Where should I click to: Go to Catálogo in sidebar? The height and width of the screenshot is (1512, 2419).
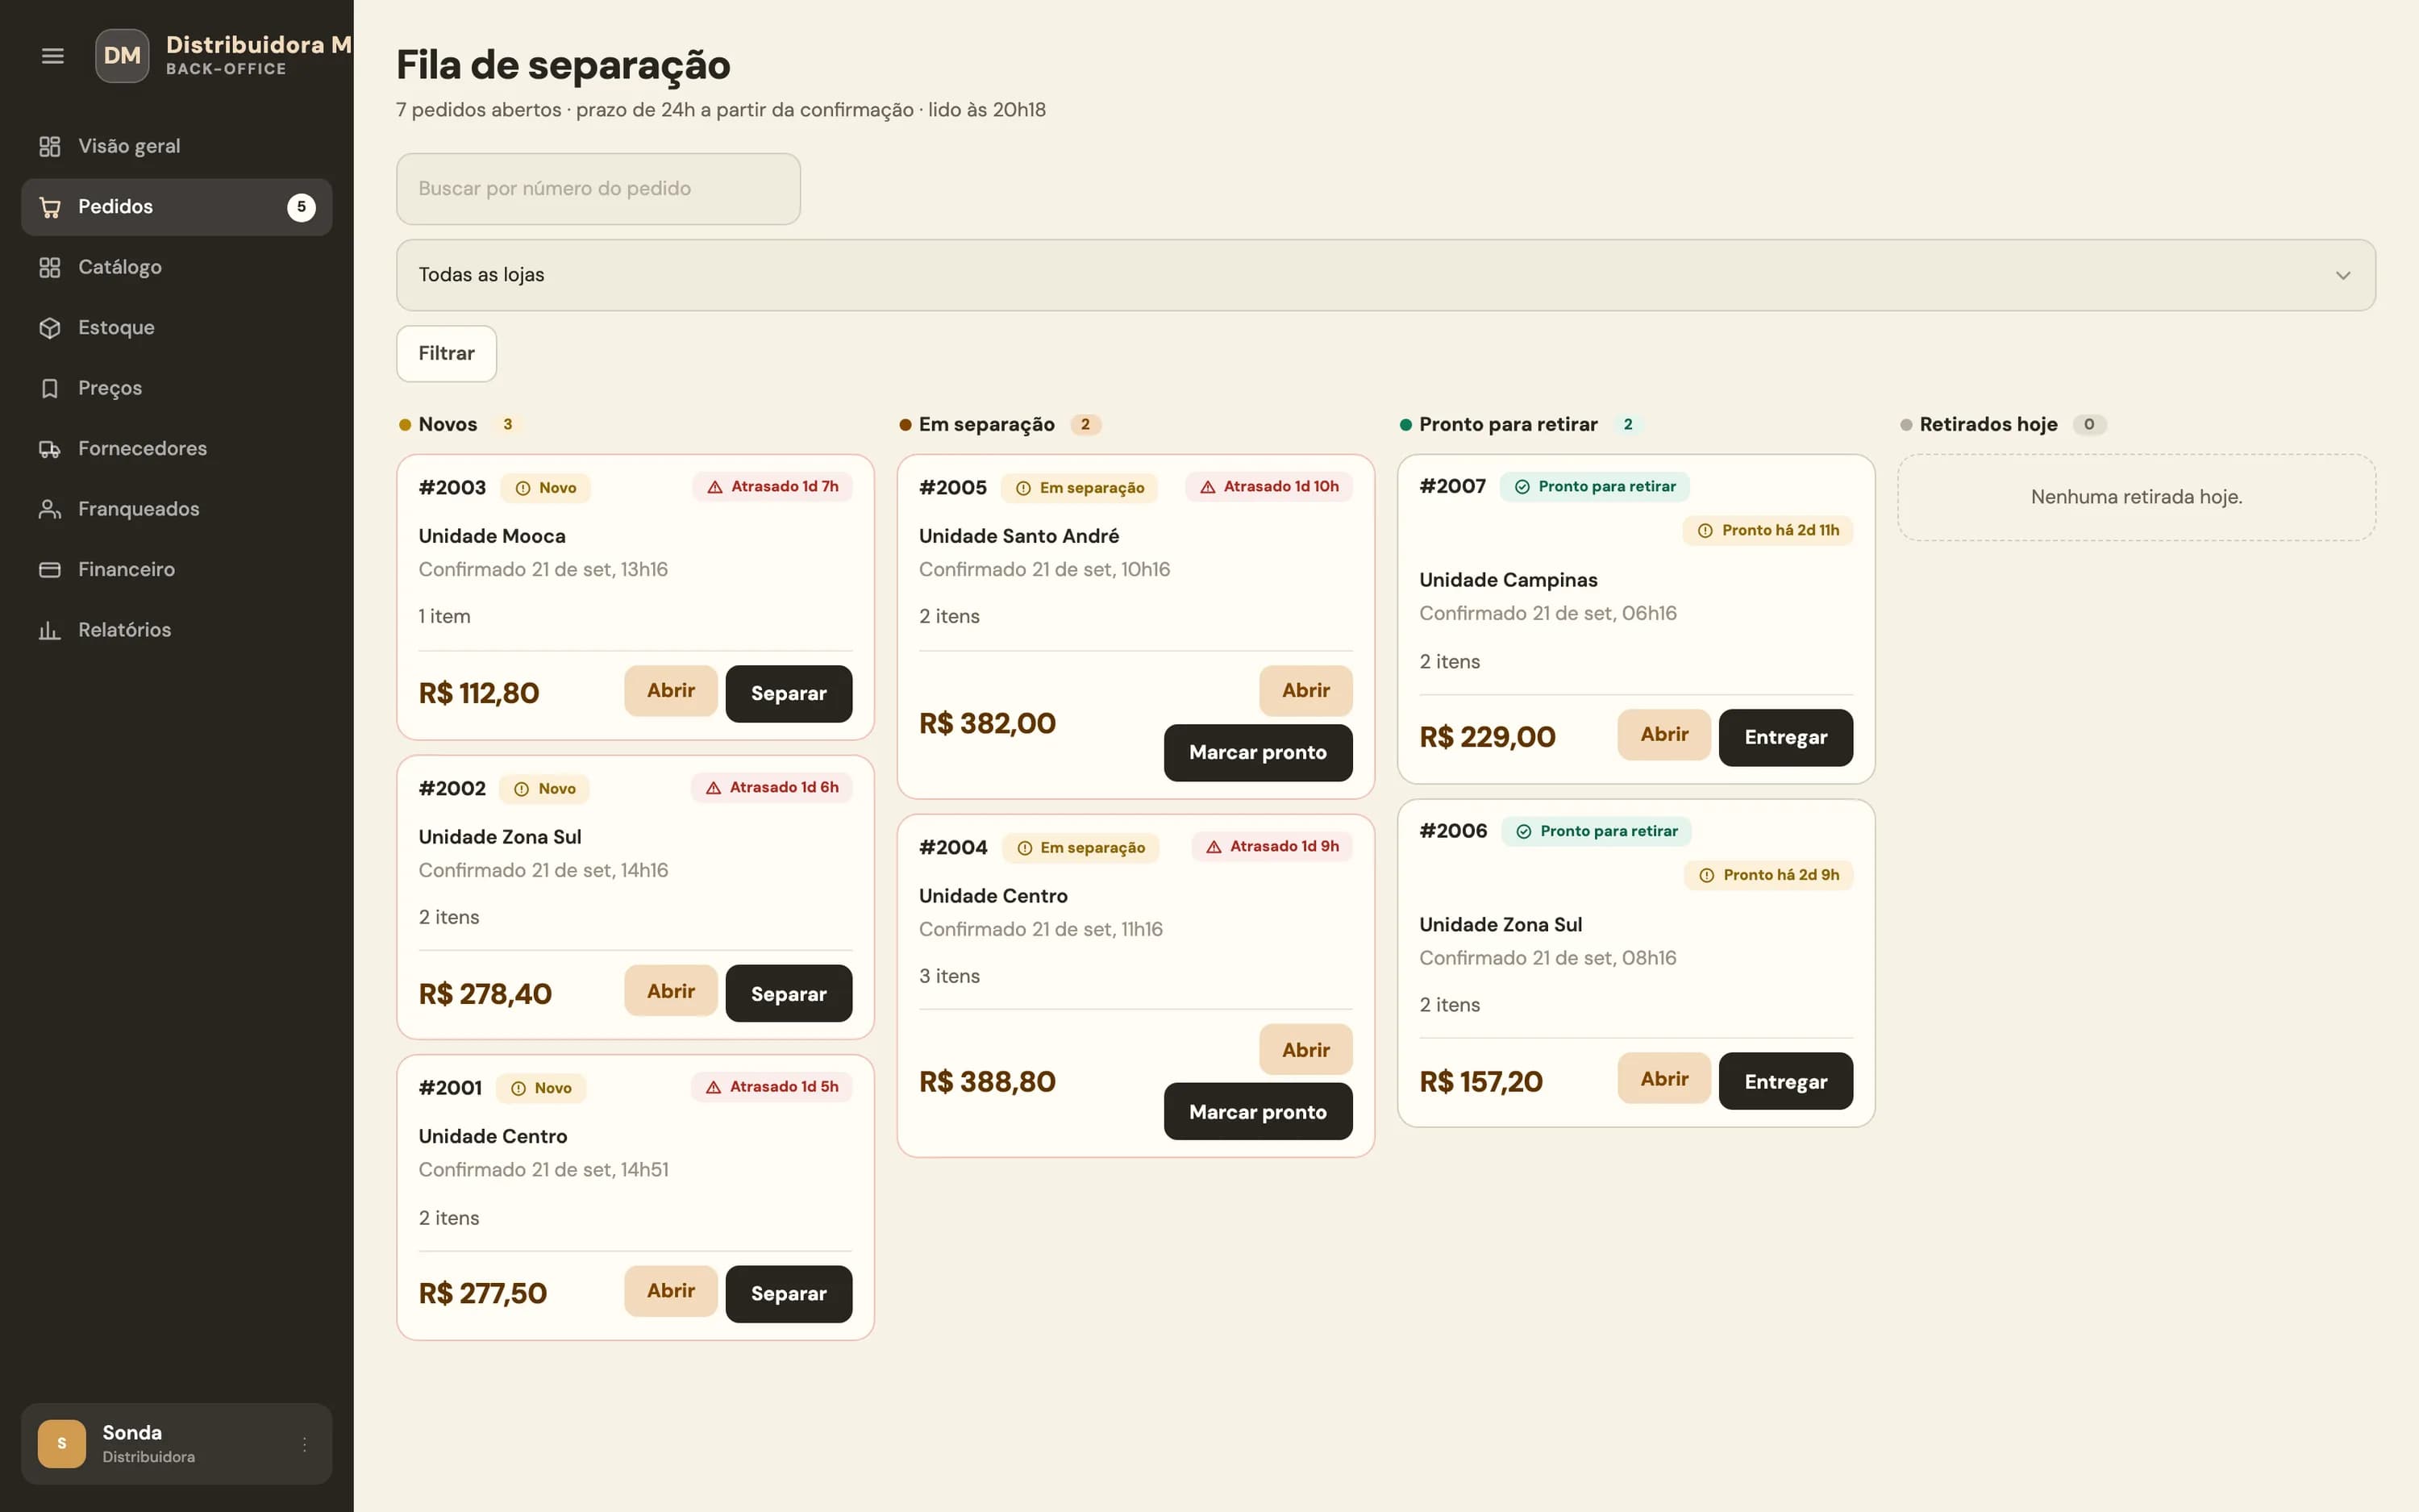pos(176,267)
